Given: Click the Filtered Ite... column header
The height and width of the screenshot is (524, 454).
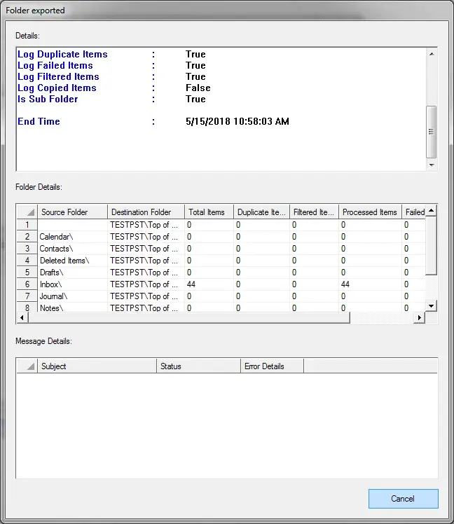Looking at the screenshot, I should click(314, 212).
